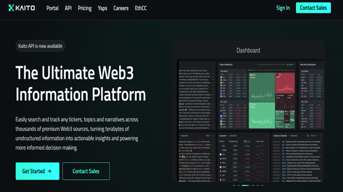Select the second carousel indicator under the dashboard
This screenshot has height=192, width=343.
point(239,185)
